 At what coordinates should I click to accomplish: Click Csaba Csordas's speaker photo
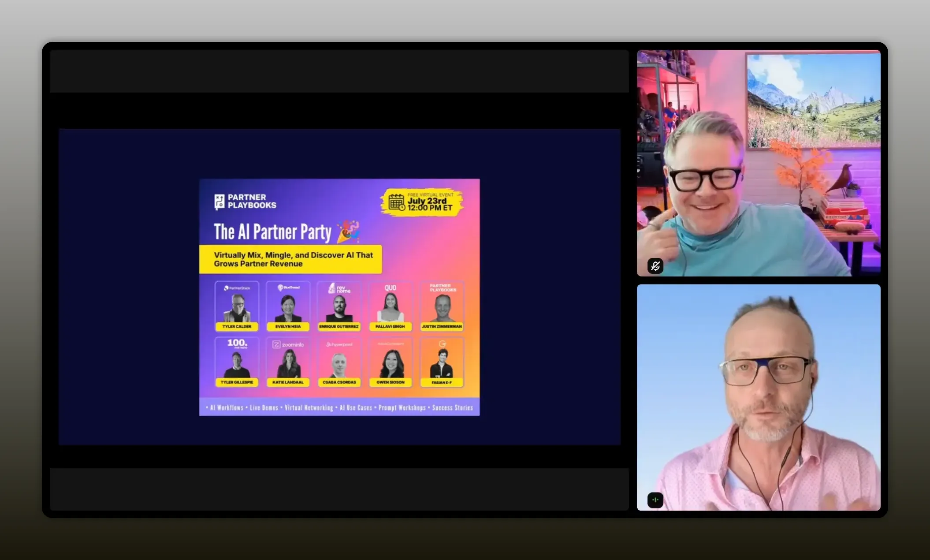tap(339, 365)
